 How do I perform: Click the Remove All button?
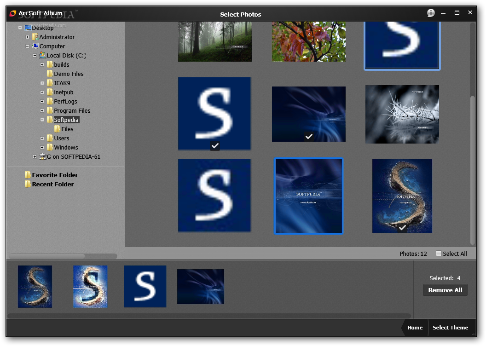445,290
